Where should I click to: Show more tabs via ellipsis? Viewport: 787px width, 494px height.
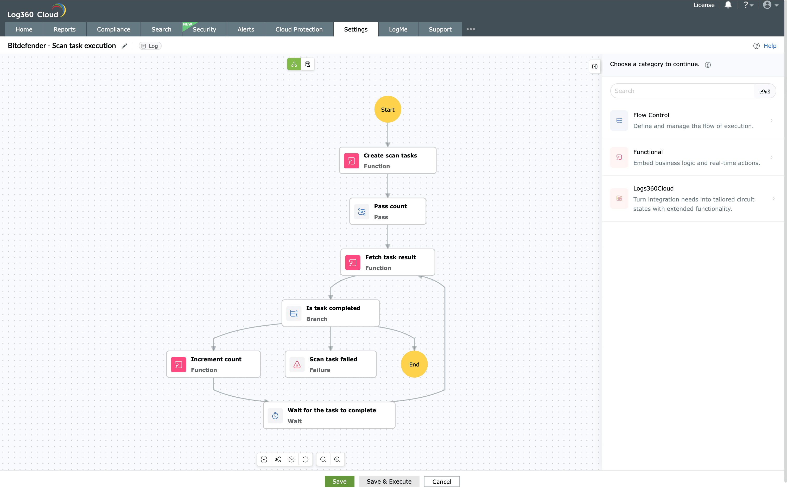tap(471, 29)
